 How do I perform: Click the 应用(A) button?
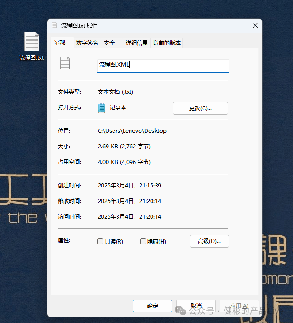coord(239,306)
